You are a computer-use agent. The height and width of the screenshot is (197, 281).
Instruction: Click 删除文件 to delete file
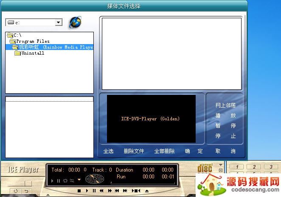tap(134, 151)
